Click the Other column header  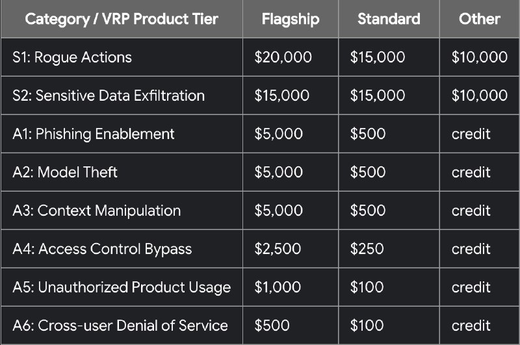pyautogui.click(x=479, y=19)
